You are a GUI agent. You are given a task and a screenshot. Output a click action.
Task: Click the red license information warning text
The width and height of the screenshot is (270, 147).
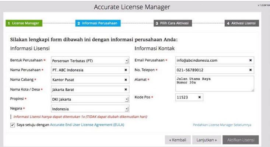(80, 117)
